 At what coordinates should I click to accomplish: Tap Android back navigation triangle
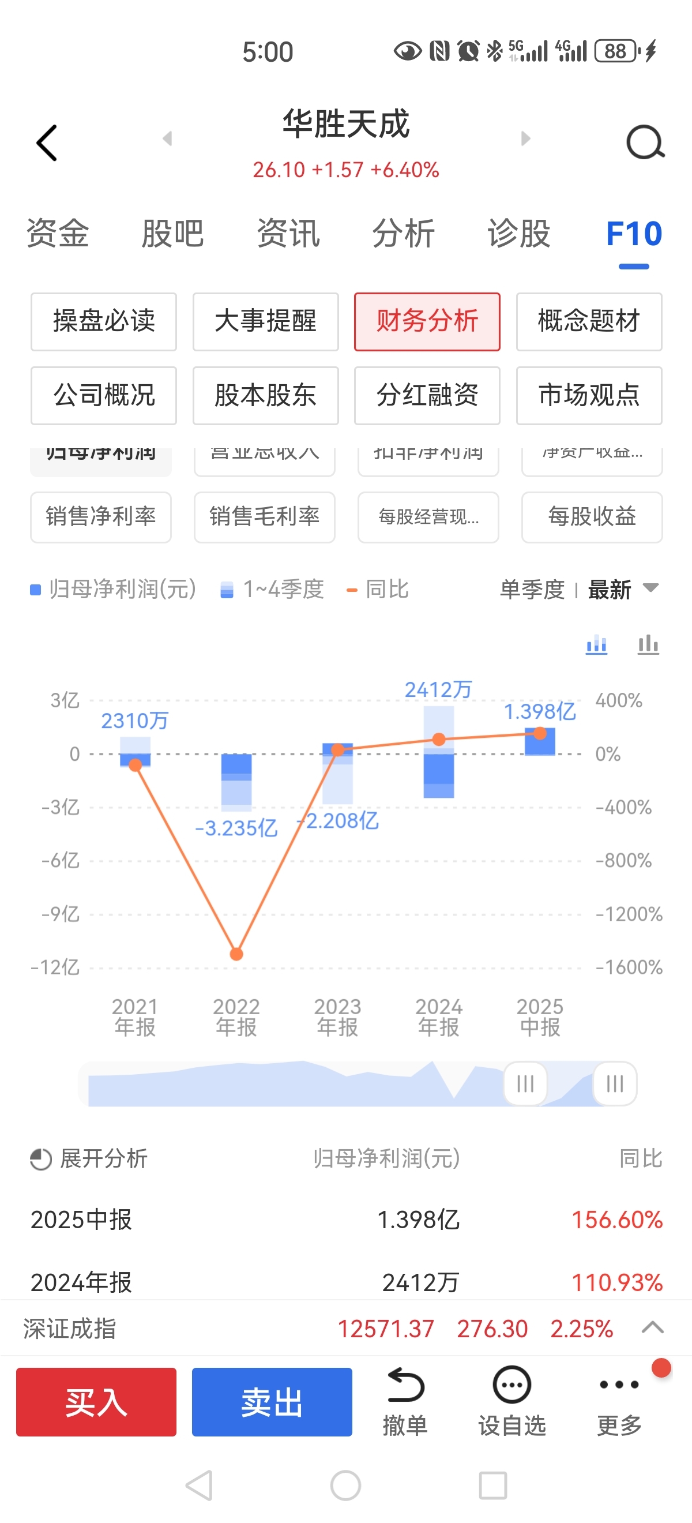[199, 1485]
